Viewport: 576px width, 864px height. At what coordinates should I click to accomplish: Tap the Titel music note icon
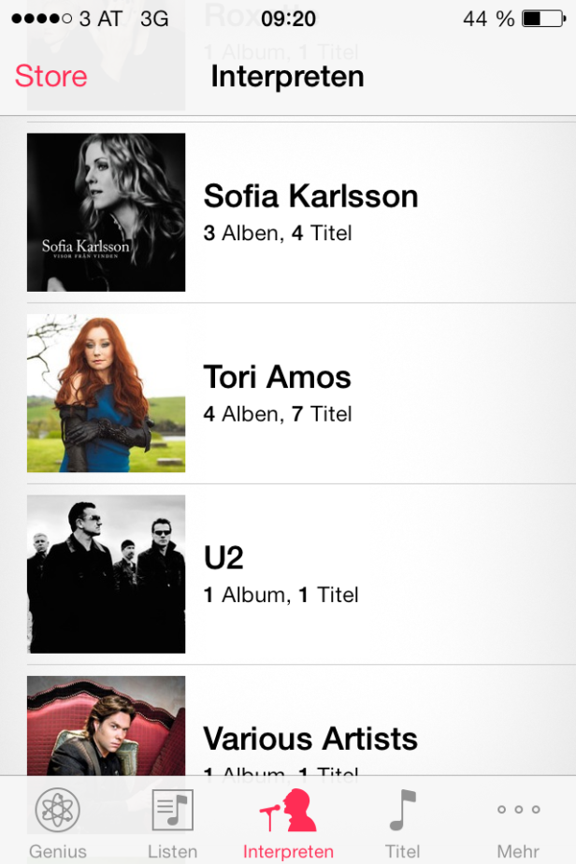click(x=402, y=810)
